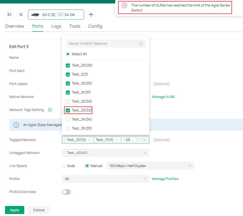Select the Auto link speed option

[x=63, y=166]
